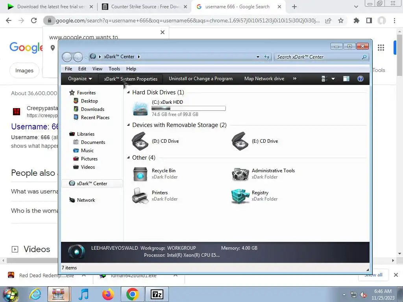
Task: Select Downloads in Favorites
Action: point(92,109)
